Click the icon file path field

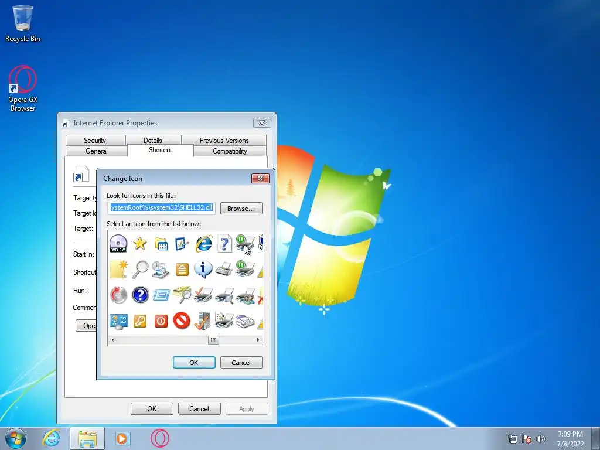click(162, 208)
